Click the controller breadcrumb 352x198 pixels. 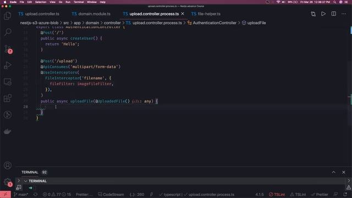pos(112,23)
